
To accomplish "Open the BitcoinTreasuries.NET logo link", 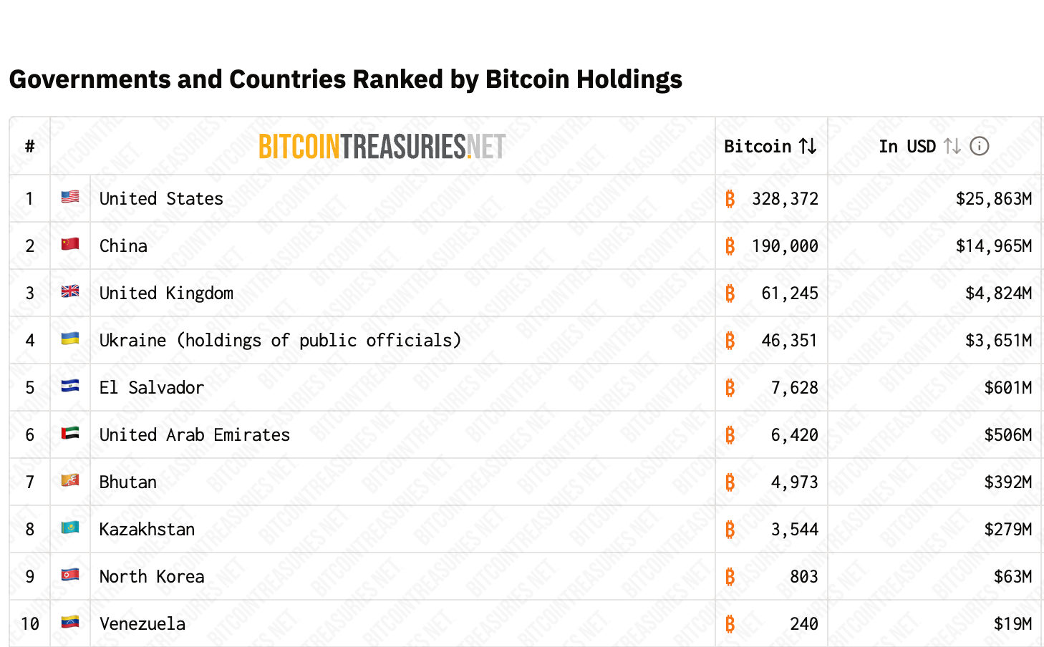I will pos(382,147).
